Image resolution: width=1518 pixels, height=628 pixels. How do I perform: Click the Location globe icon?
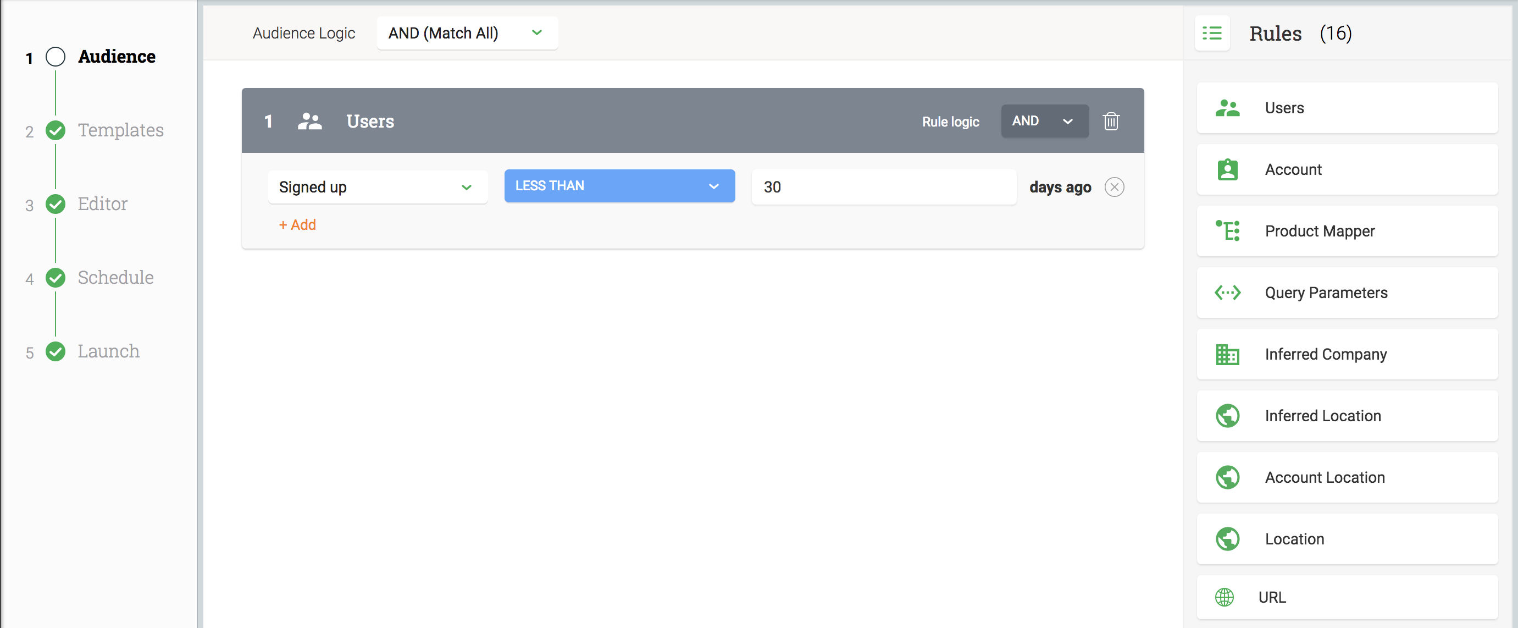(x=1227, y=539)
